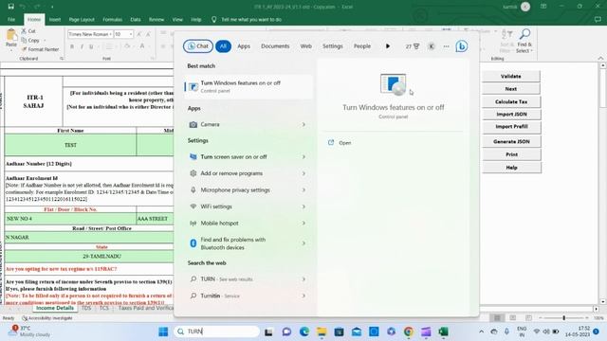Viewport: 607px width, 341px height.
Task: Open Chrome from the taskbar
Action: point(408,332)
